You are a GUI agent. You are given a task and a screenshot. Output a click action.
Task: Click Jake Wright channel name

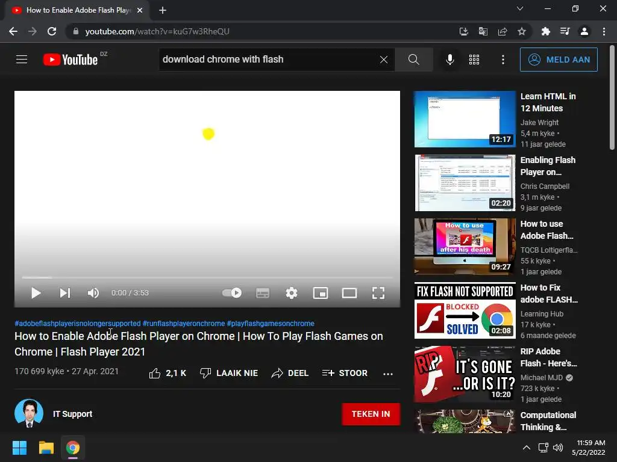(539, 123)
